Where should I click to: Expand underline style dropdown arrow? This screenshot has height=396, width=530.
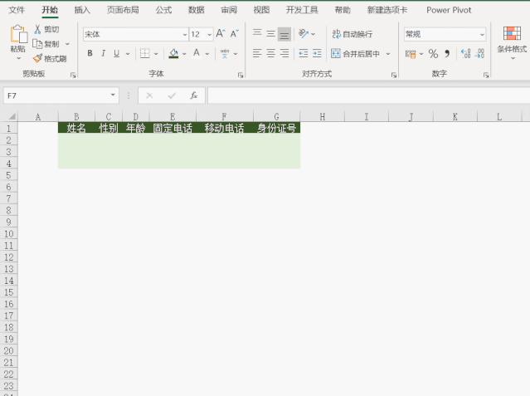click(128, 53)
